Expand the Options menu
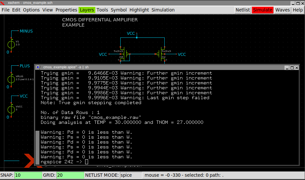This screenshot has width=305, height=180. 31,10
